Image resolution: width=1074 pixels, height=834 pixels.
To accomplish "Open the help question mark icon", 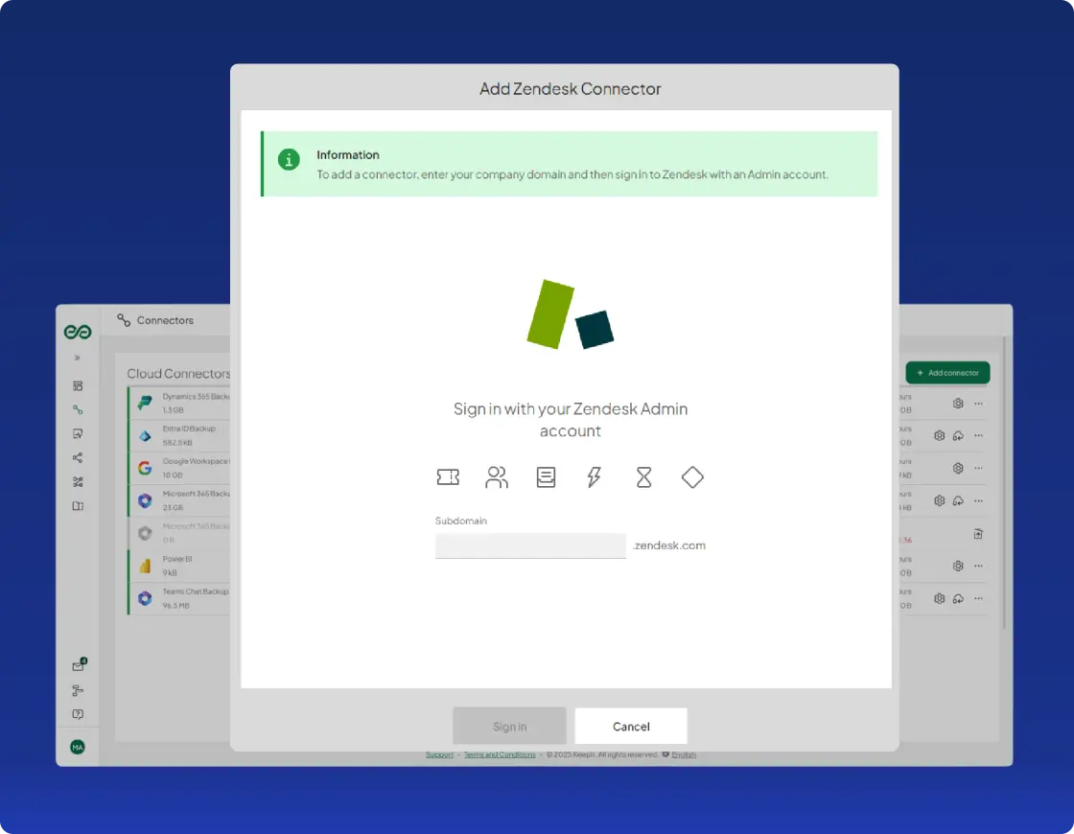I will tap(78, 714).
